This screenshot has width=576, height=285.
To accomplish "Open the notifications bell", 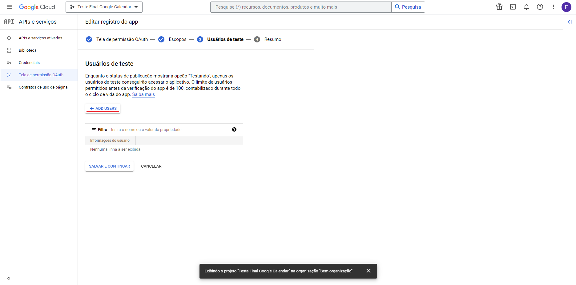I will tap(526, 7).
